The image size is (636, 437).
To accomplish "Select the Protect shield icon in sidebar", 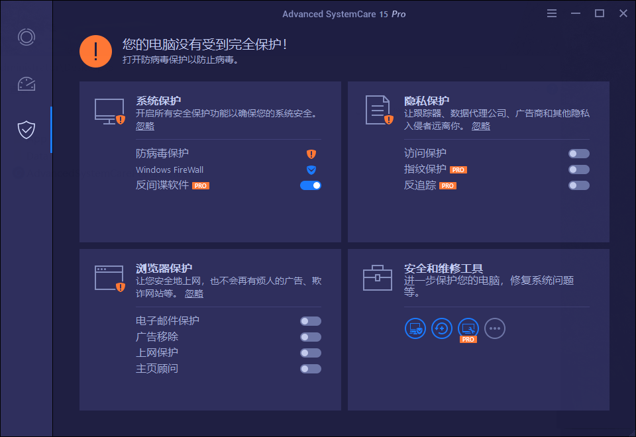I will [26, 130].
